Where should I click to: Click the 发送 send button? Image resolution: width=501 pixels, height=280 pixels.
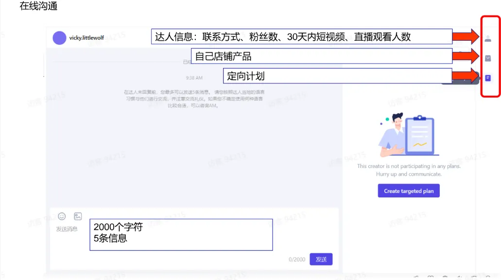pos(321,259)
